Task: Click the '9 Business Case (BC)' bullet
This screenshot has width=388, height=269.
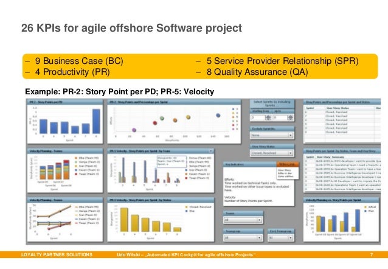Action: tap(79, 61)
